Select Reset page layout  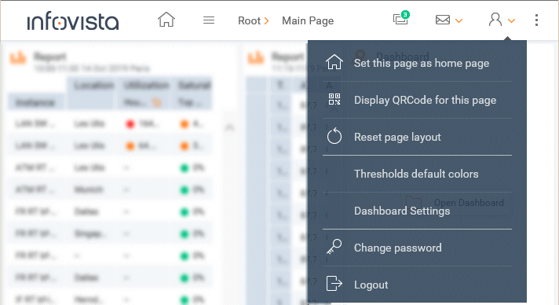pyautogui.click(x=417, y=137)
